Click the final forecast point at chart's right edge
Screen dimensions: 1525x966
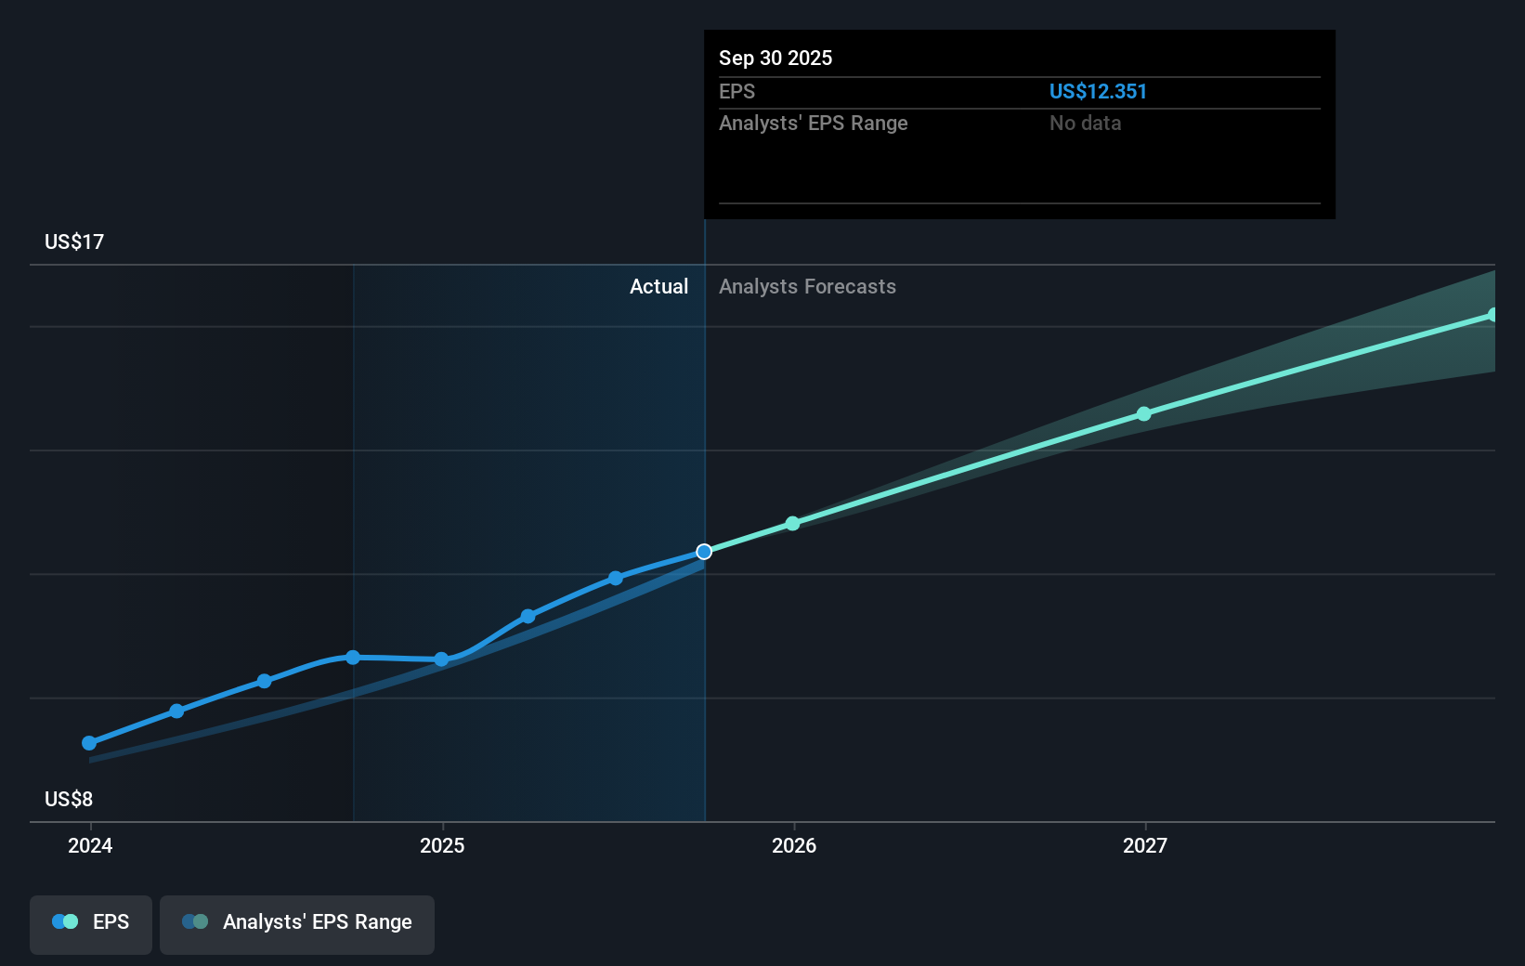1492,313
